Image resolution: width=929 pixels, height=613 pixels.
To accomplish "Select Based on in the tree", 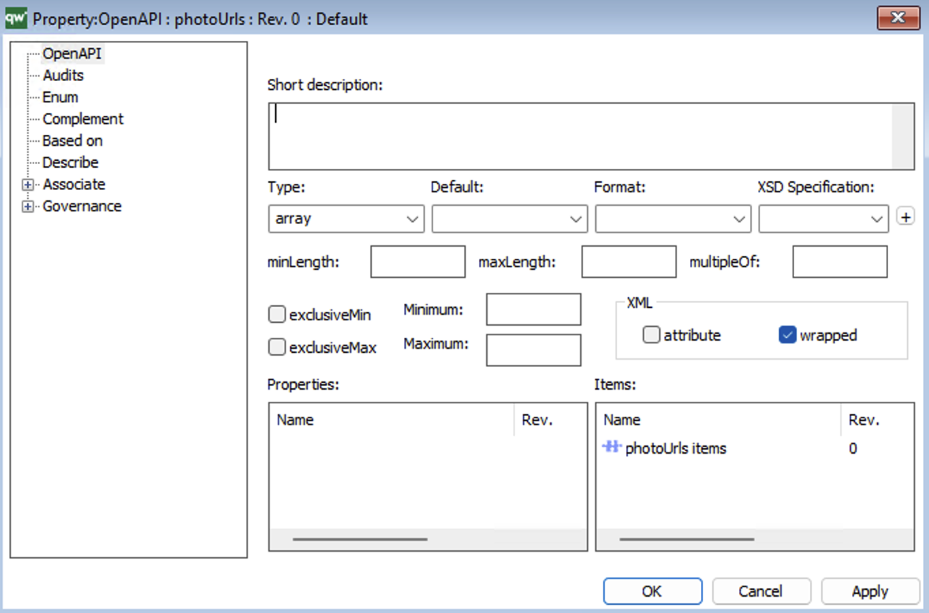I will click(72, 140).
